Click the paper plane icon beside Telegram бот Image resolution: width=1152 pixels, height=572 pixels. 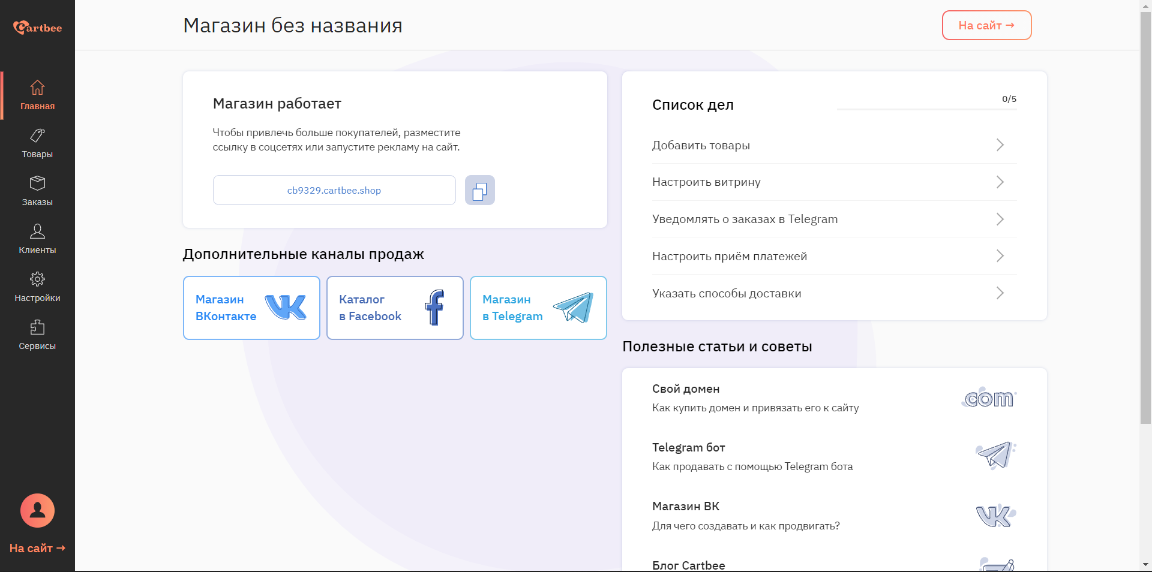[996, 456]
